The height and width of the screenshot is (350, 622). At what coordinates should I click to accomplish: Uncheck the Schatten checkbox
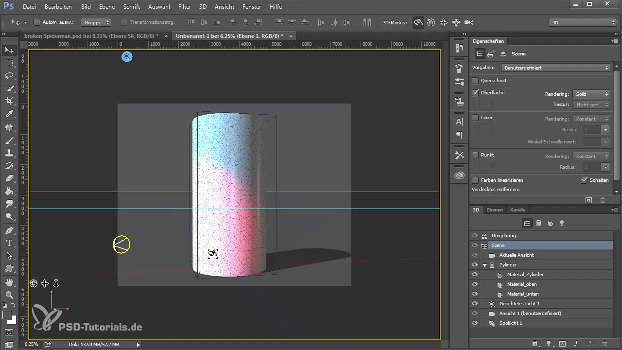(x=585, y=180)
